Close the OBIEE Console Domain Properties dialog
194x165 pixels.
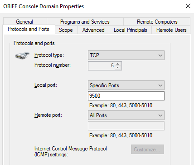click(188, 6)
